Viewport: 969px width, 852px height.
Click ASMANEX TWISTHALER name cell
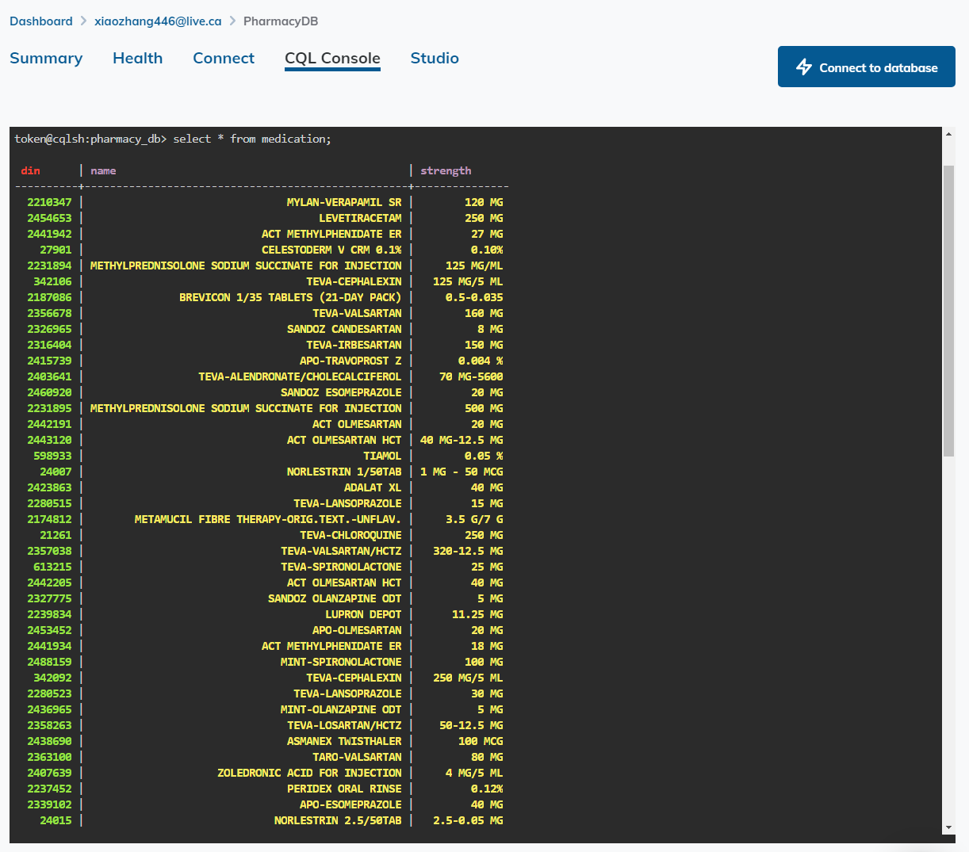tap(344, 741)
